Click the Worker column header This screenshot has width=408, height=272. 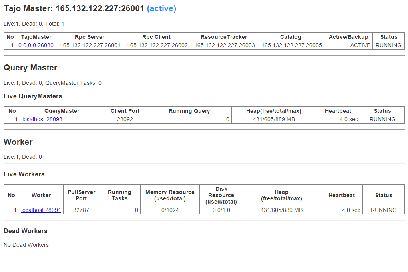pyautogui.click(x=41, y=196)
